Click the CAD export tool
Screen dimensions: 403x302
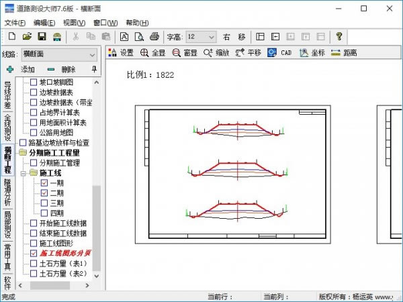pyautogui.click(x=279, y=52)
